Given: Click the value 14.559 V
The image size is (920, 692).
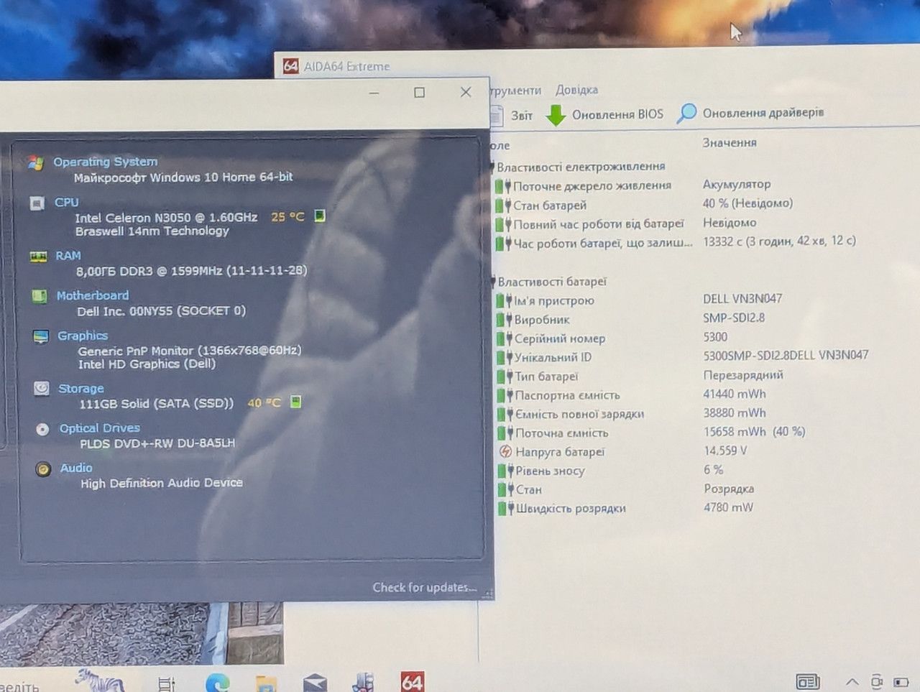Looking at the screenshot, I should pos(725,451).
